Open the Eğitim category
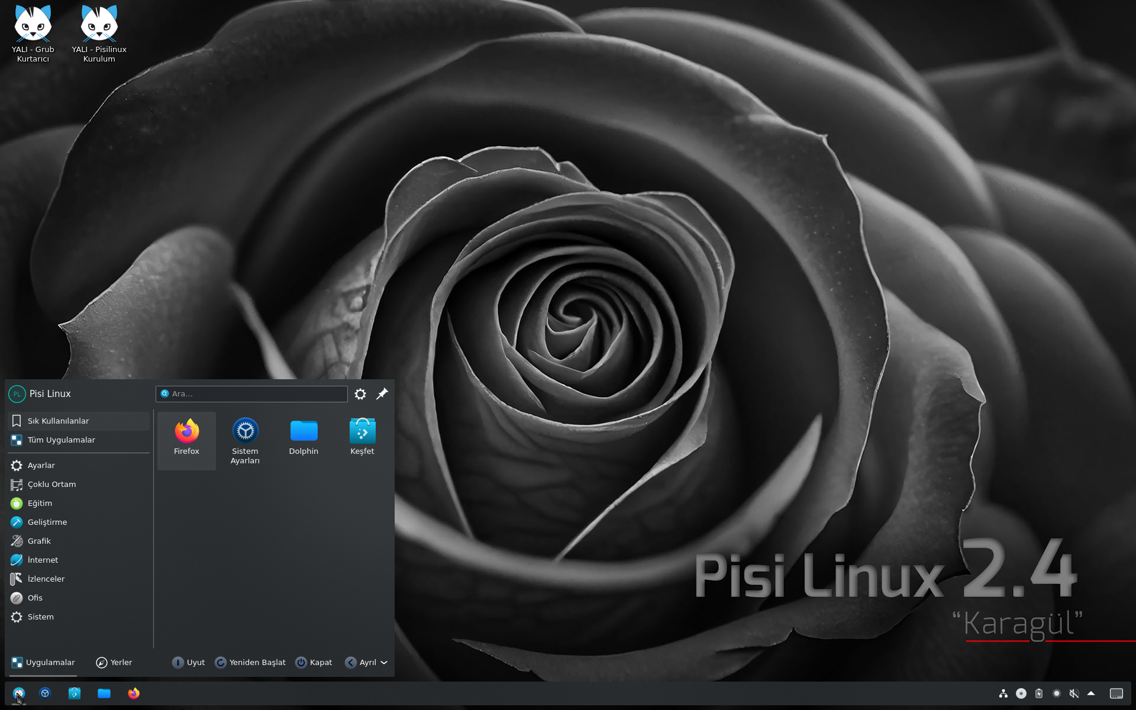Screen dimensions: 1136x710 pos(79,504)
